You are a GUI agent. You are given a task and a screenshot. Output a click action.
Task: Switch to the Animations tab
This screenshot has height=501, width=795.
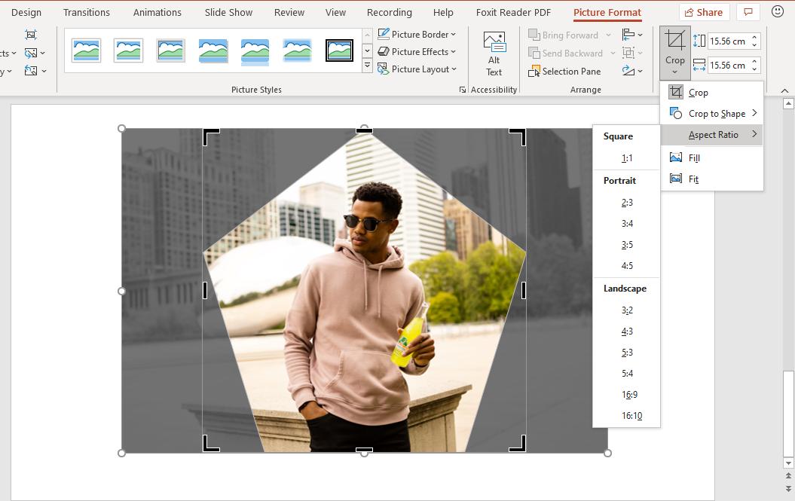(x=157, y=12)
